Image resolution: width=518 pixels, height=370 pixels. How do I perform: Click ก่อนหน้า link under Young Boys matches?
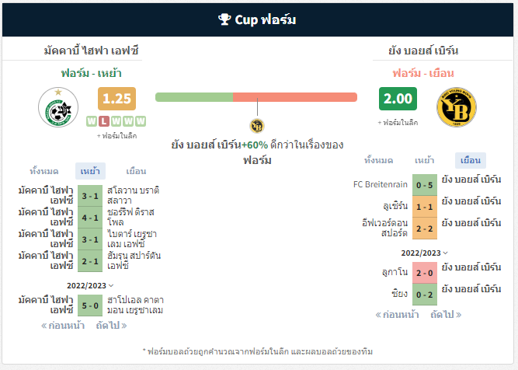397,315
